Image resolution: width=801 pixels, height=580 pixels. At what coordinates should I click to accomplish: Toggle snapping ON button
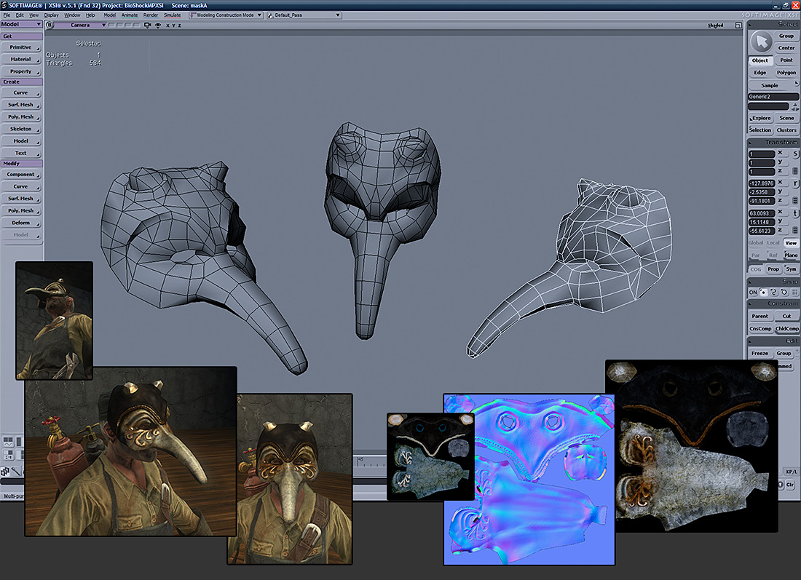(x=753, y=293)
